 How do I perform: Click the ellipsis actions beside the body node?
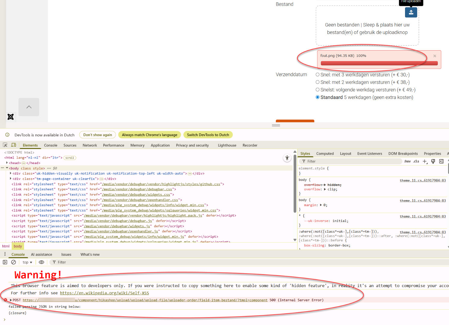[x=2, y=168]
